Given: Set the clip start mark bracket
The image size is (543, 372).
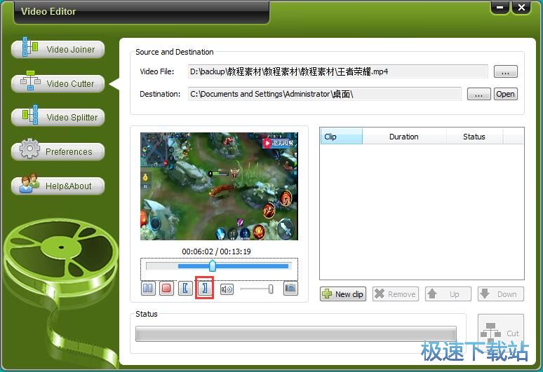Looking at the screenshot, I should (185, 289).
